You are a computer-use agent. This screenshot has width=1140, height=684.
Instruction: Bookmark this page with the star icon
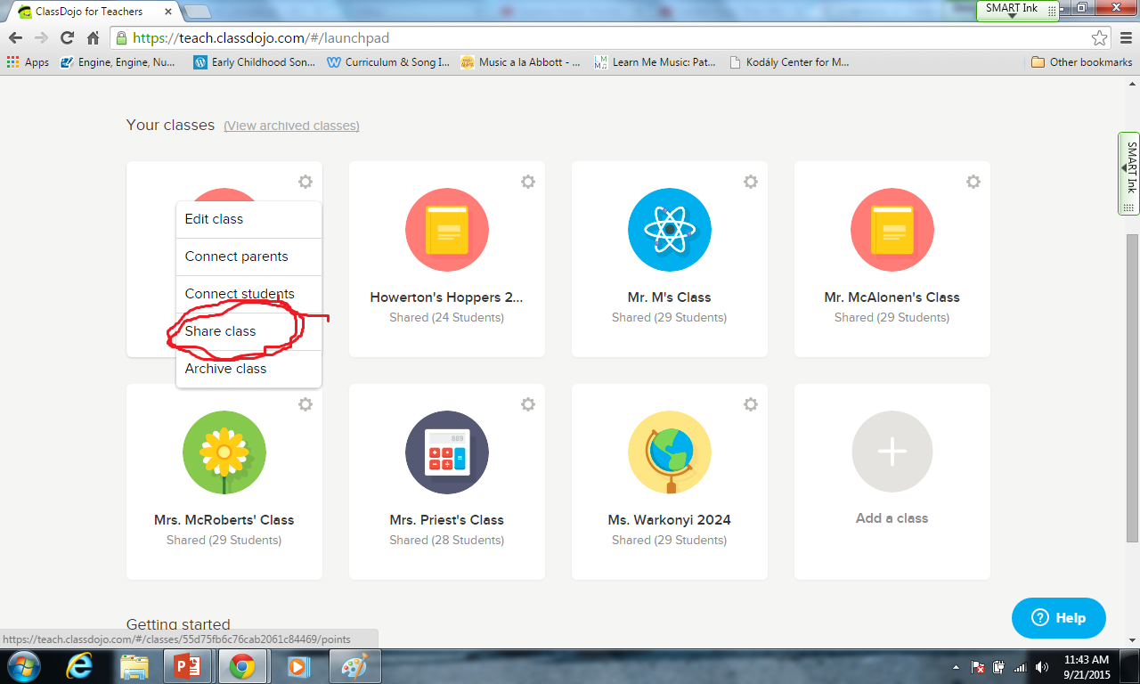1099,38
